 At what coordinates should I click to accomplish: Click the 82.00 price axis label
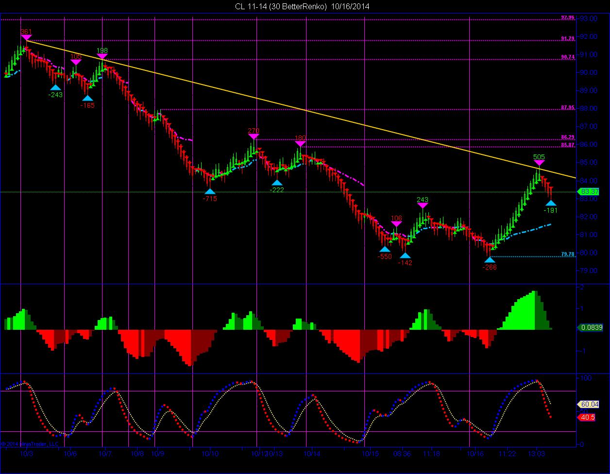tap(589, 217)
